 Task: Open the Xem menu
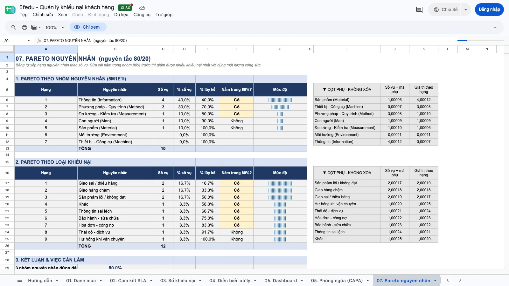[x=62, y=15]
